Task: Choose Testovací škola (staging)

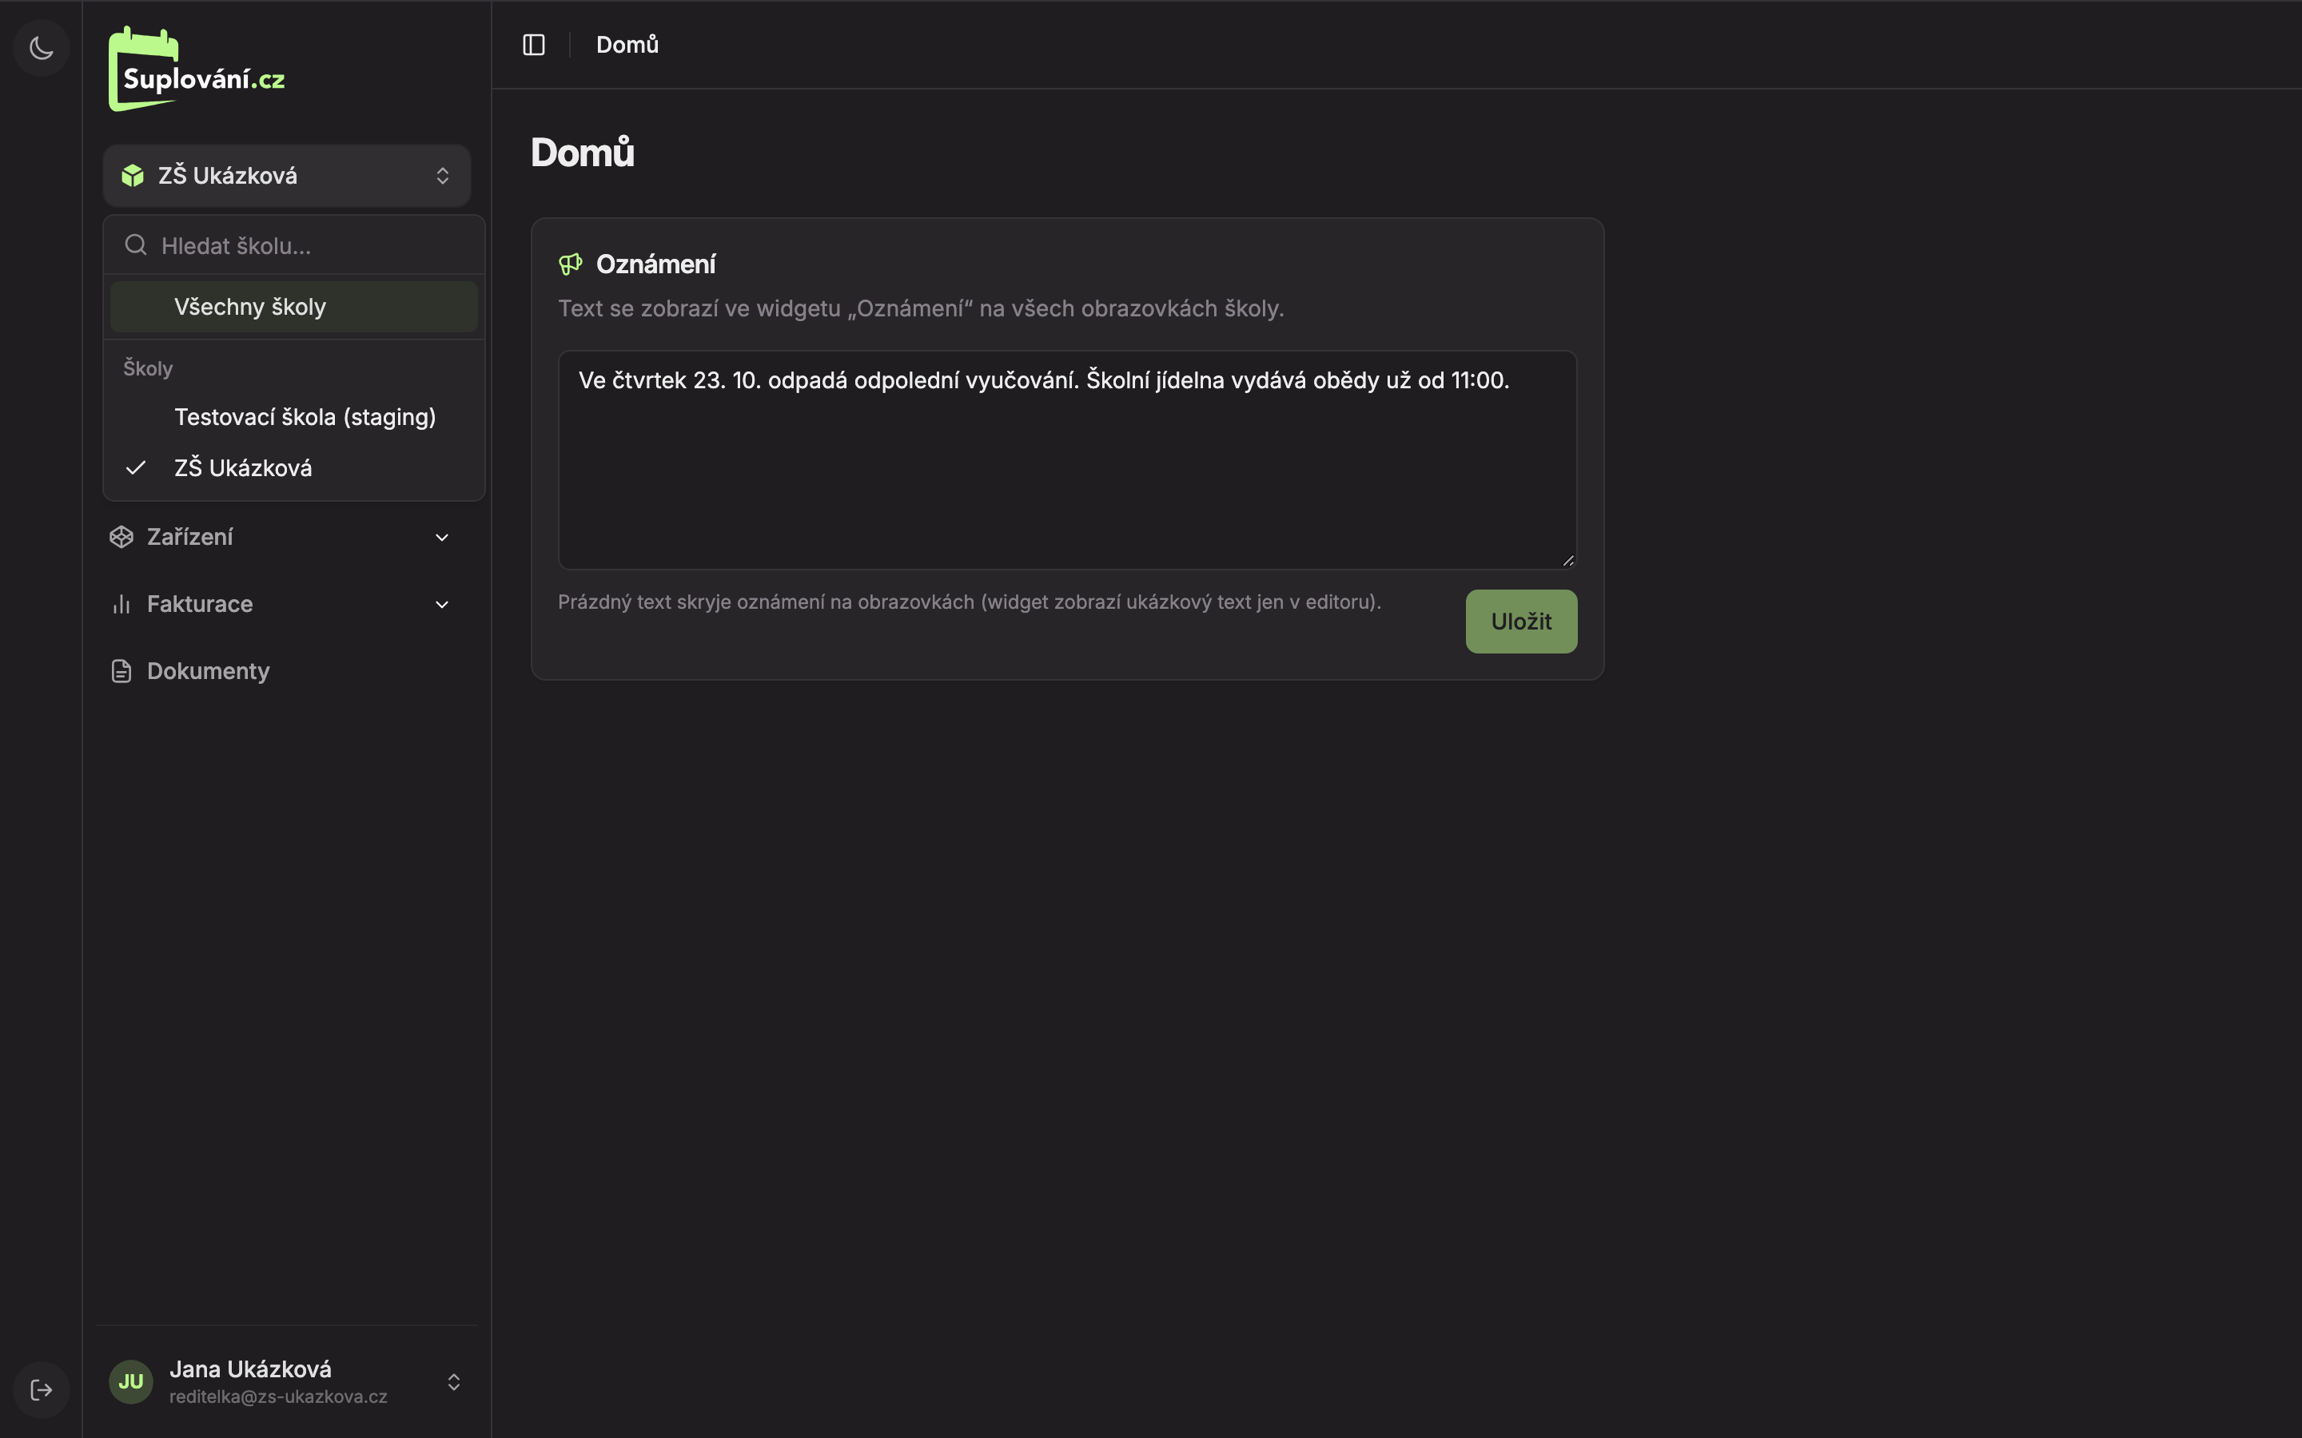Action: [x=294, y=416]
